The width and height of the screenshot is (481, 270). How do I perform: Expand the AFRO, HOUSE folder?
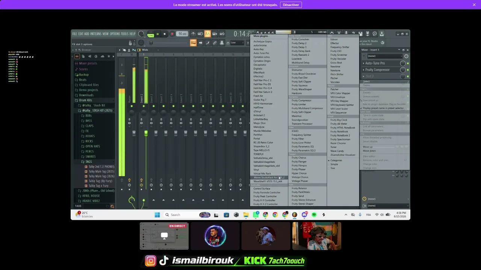[91, 196]
